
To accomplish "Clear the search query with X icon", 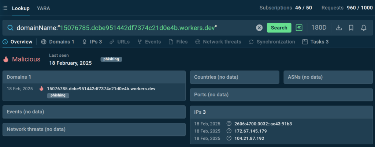I will tap(259, 28).
